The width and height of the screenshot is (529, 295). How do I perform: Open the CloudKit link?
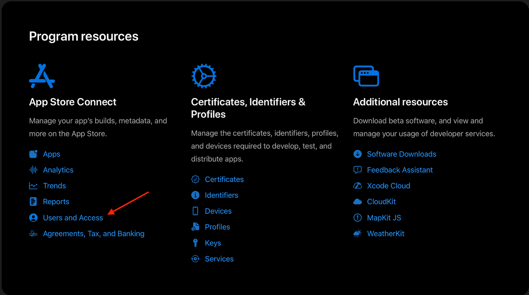(x=381, y=202)
